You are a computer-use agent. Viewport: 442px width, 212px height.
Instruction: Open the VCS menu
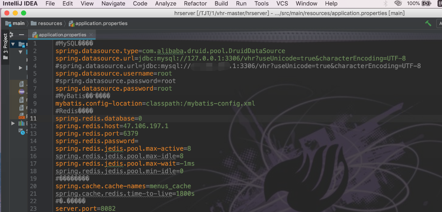pyautogui.click(x=282, y=4)
